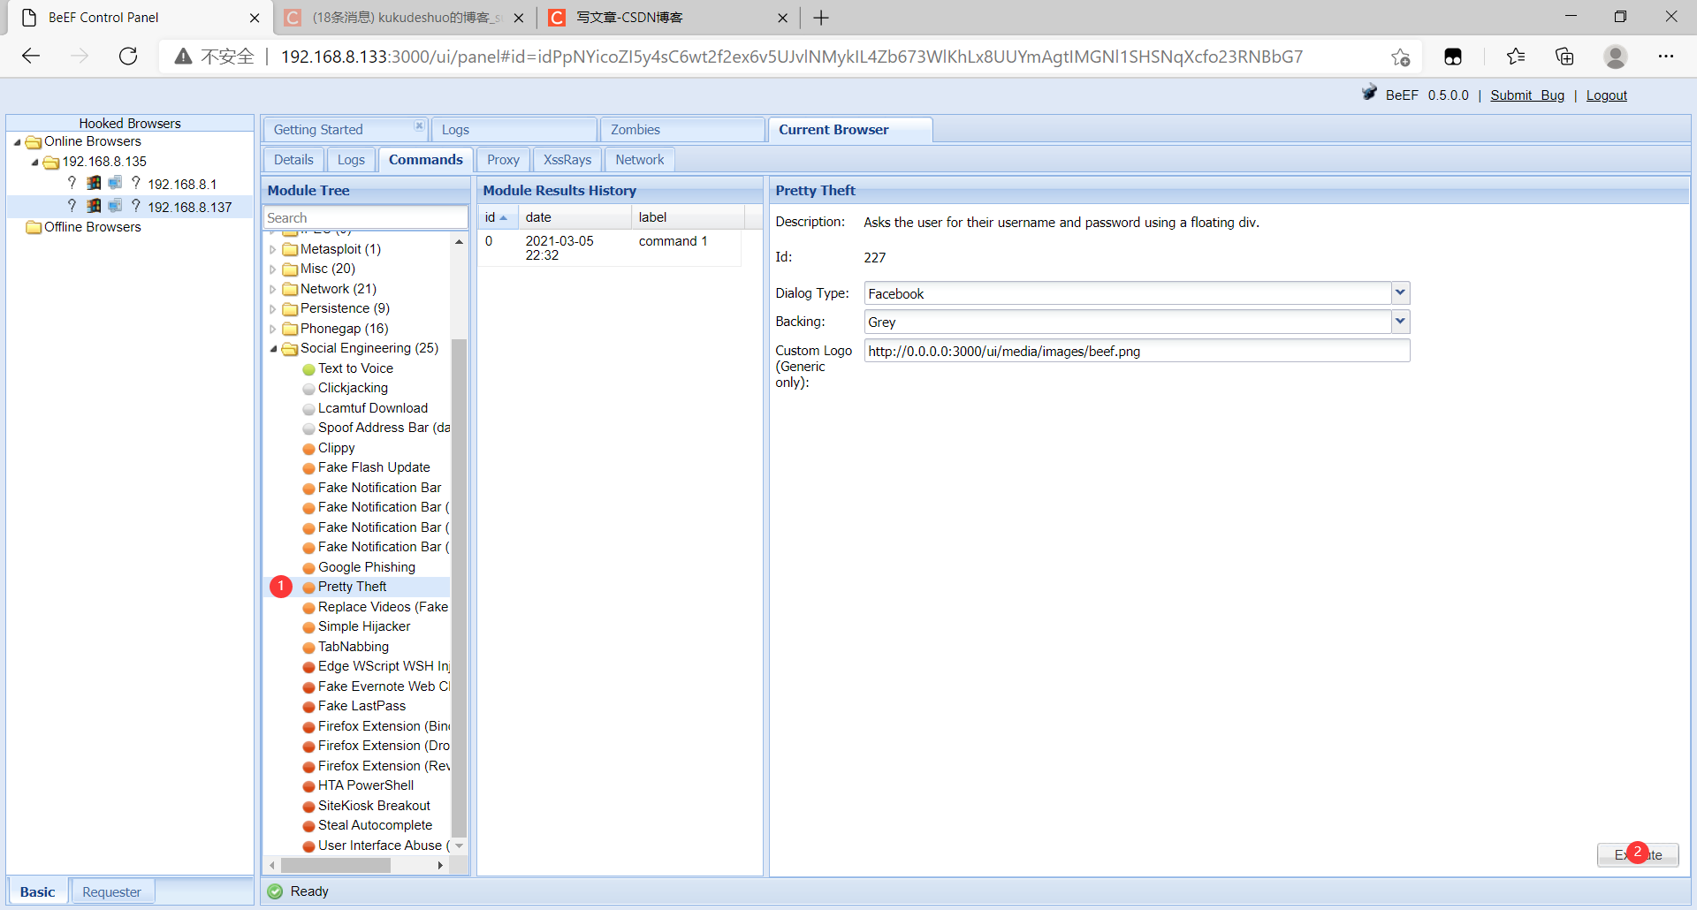Click the HTA PowerShell red status icon
This screenshot has height=910, width=1697.
tap(308, 786)
